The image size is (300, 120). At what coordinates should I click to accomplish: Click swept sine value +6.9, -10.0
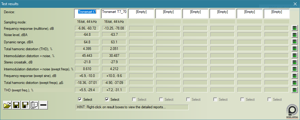tap(87, 76)
